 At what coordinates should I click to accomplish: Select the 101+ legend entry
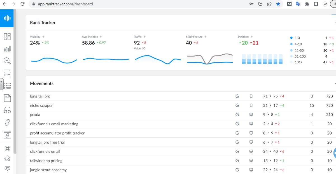point(296,62)
